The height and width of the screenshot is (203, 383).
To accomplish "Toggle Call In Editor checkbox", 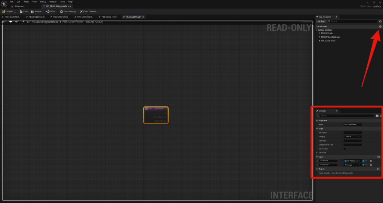I will coord(344,149).
